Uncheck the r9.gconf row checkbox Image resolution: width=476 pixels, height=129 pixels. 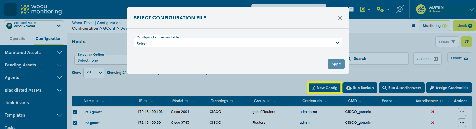(75, 123)
